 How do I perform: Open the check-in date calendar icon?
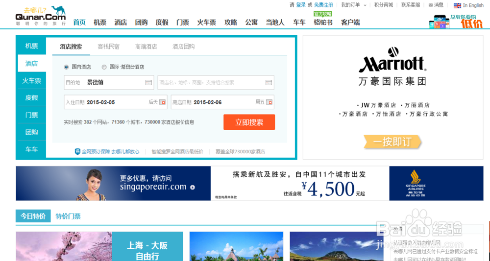click(x=162, y=102)
